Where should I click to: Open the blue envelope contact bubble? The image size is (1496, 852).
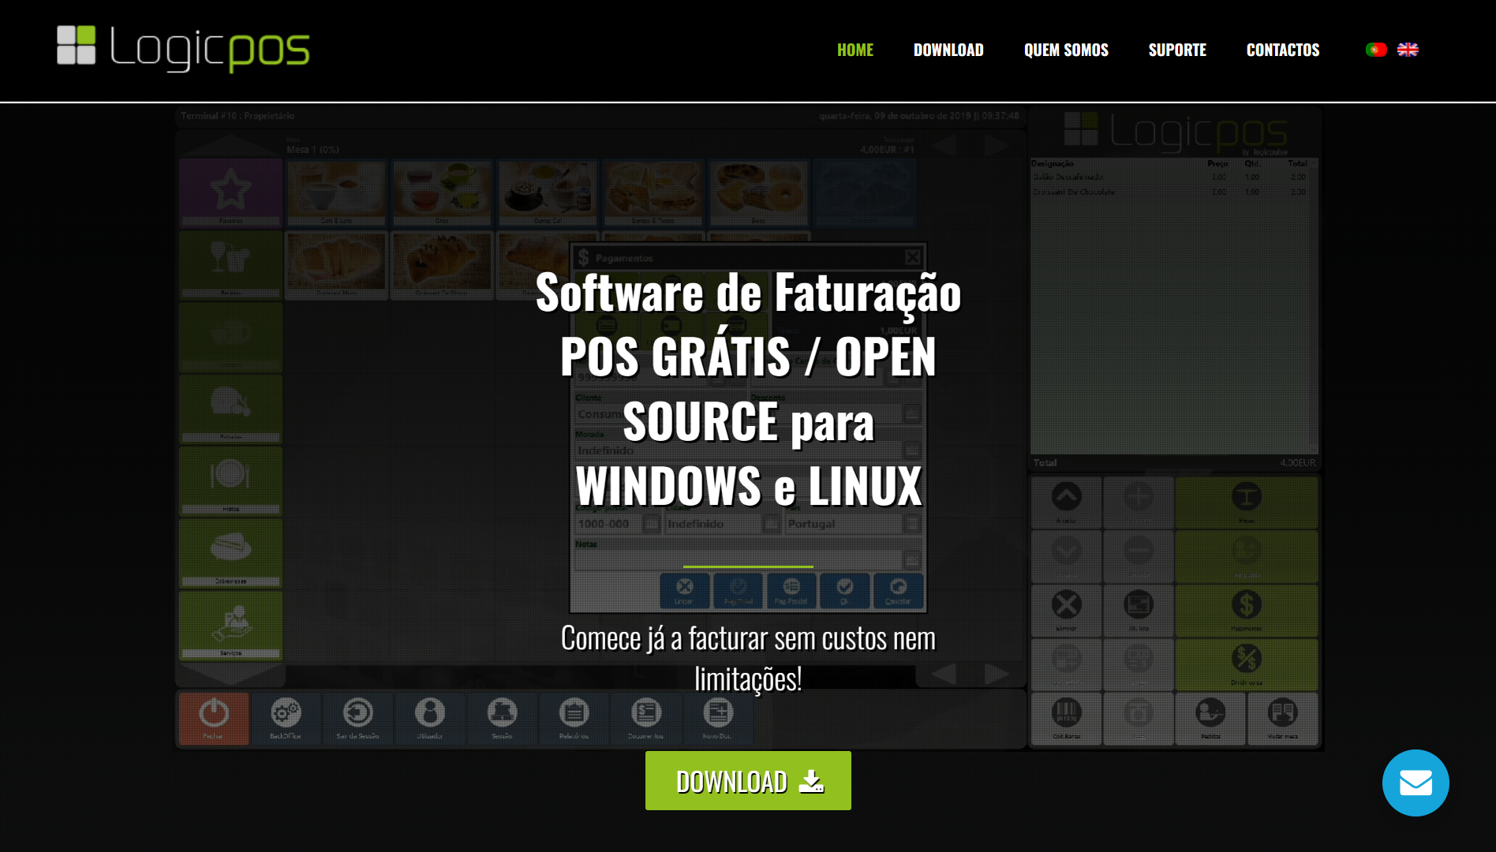tap(1415, 783)
